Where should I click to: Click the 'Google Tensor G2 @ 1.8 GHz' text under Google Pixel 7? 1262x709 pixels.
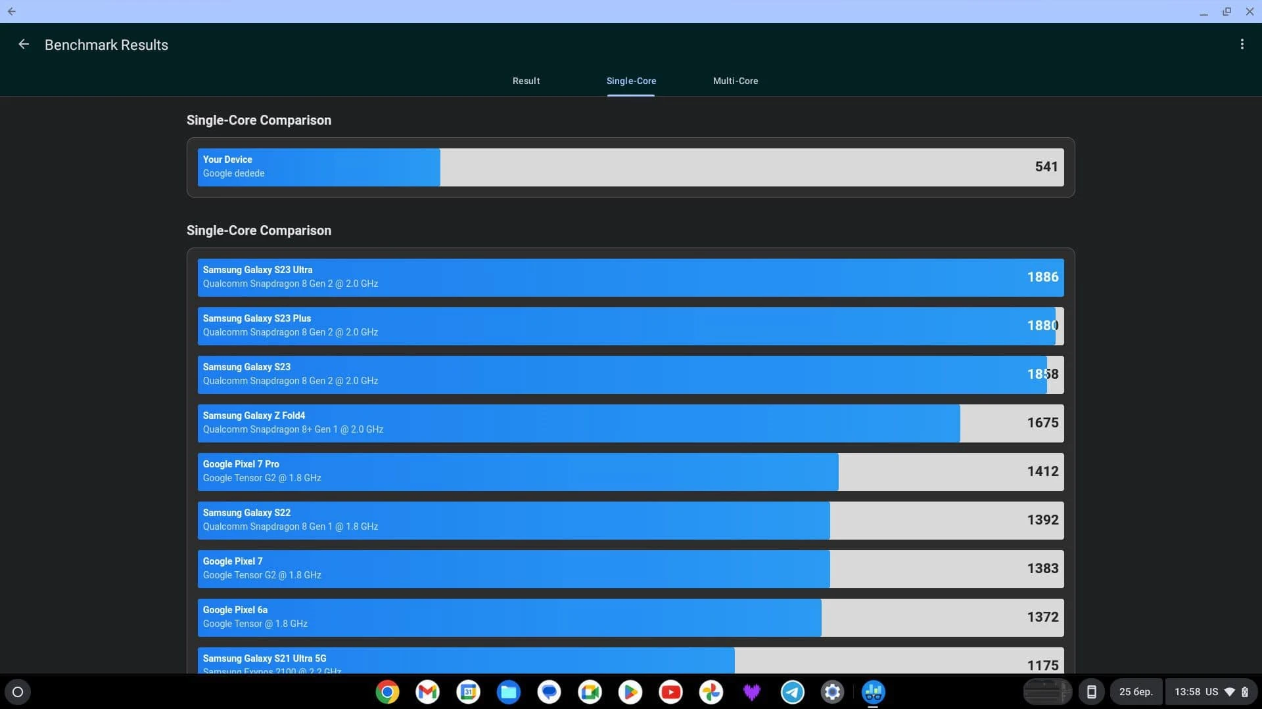tap(262, 575)
